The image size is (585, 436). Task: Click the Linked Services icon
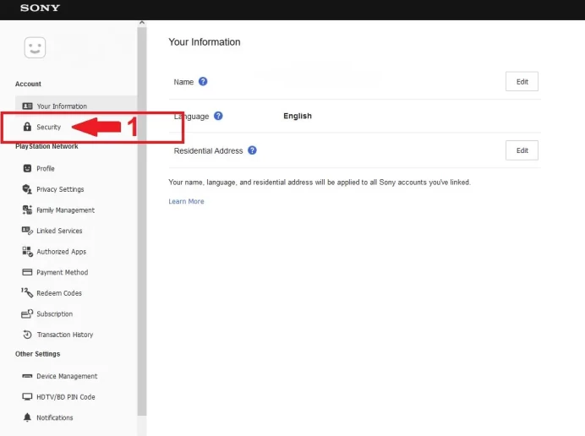[27, 231]
